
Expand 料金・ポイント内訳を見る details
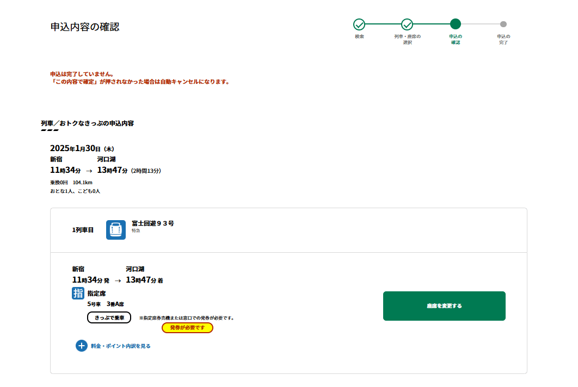[120, 346]
